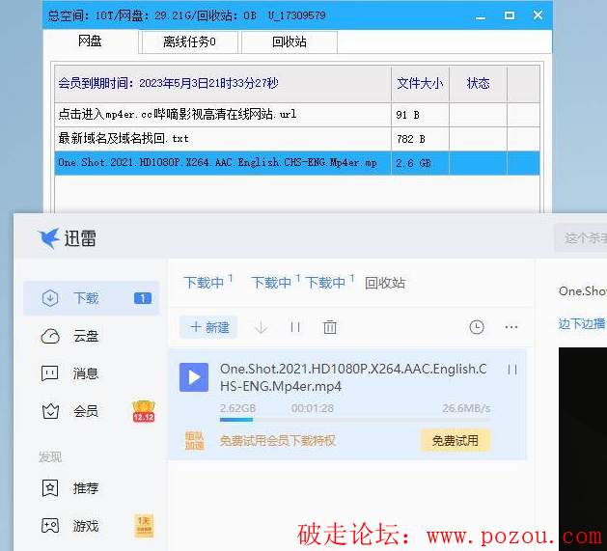607x551 pixels.
Task: Switch to the 离线任务0 tab
Action: point(190,41)
